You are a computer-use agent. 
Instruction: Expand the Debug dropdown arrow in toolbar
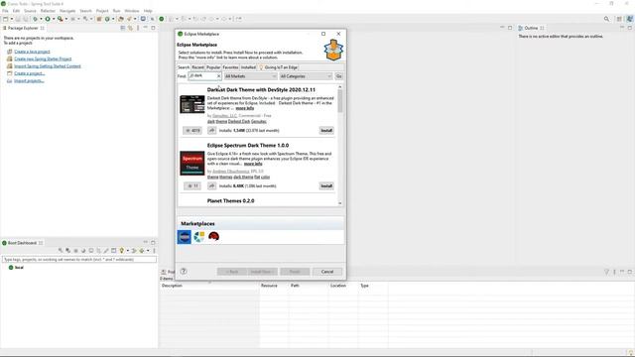(x=41, y=19)
